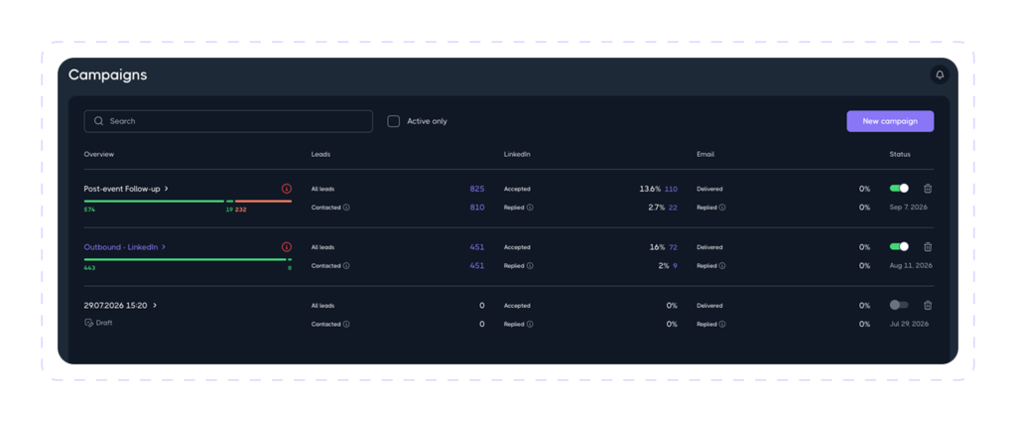Click Outbound - LinkedIn LinkedIn Replied info icon
1016x422 pixels.
(530, 266)
